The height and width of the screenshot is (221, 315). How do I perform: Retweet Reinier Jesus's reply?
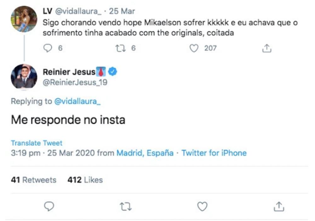(x=126, y=207)
